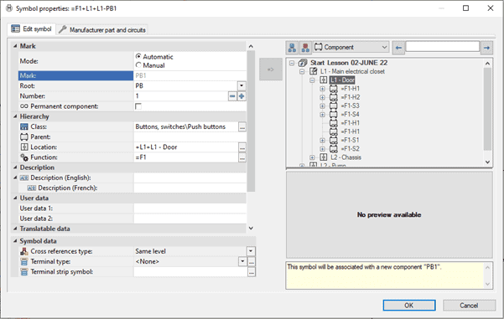Click the component search field
504x319 pixels.
[x=442, y=47]
